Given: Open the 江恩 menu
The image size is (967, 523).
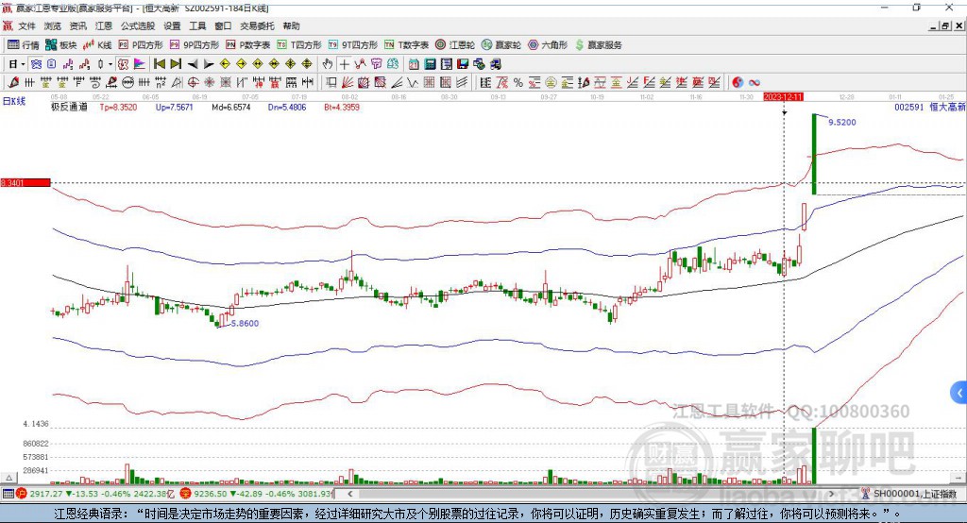Looking at the screenshot, I should tap(104, 25).
